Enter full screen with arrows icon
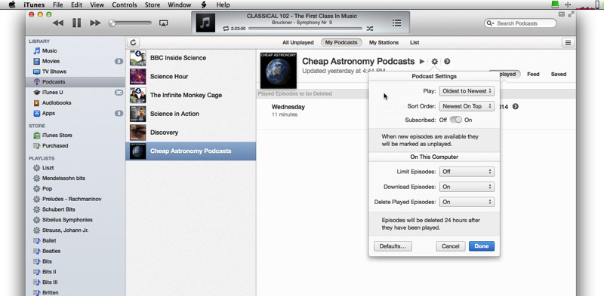 (x=572, y=14)
